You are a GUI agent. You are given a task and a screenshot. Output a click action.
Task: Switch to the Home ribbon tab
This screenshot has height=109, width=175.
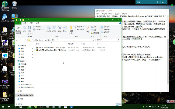coord(24,23)
